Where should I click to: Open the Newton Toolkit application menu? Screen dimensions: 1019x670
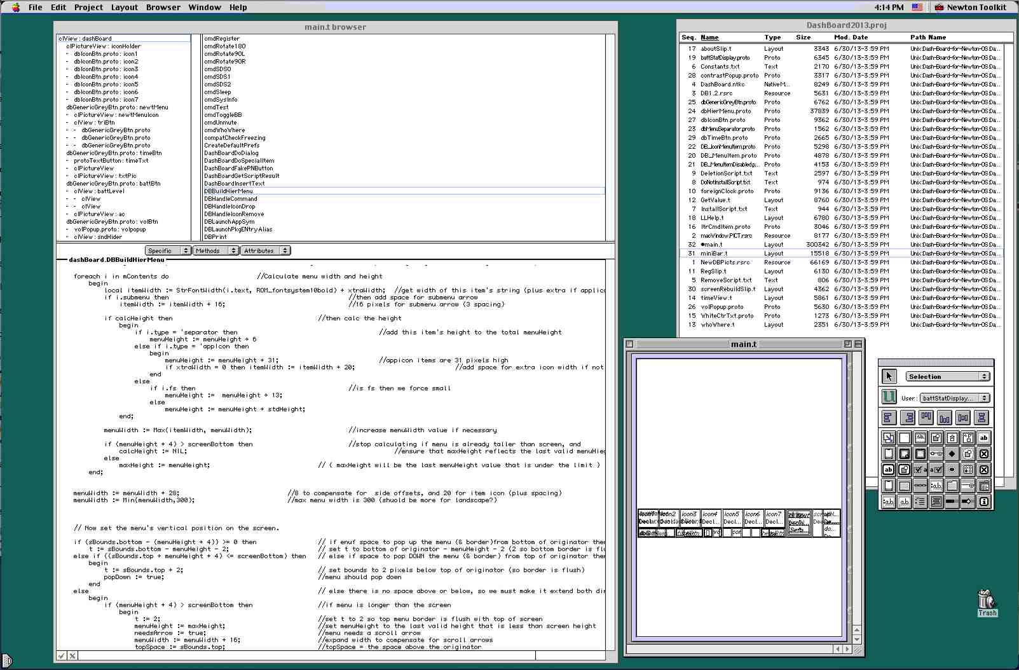click(971, 7)
